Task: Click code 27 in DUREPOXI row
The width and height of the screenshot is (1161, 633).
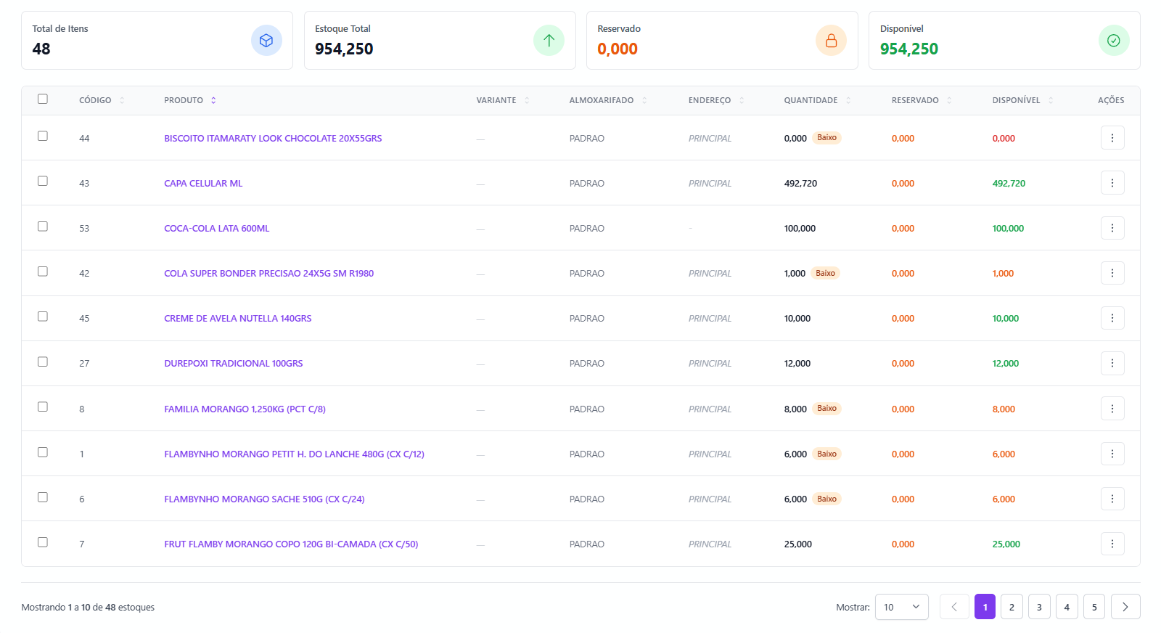Action: [84, 363]
